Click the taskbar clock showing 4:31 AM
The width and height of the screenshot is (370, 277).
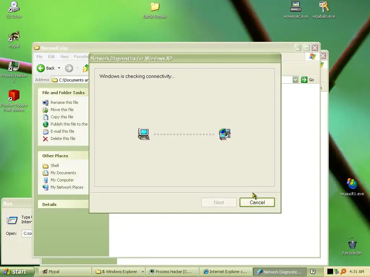pos(357,272)
